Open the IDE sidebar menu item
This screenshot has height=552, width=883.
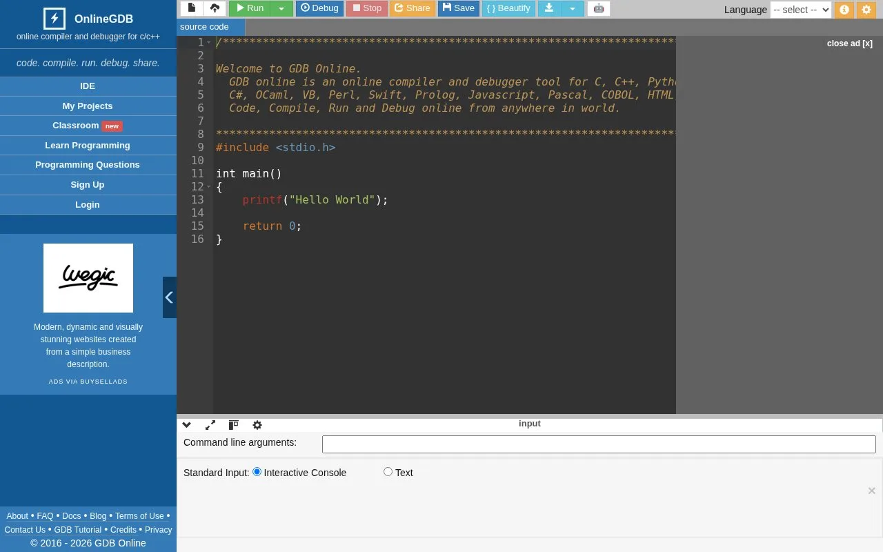(88, 86)
